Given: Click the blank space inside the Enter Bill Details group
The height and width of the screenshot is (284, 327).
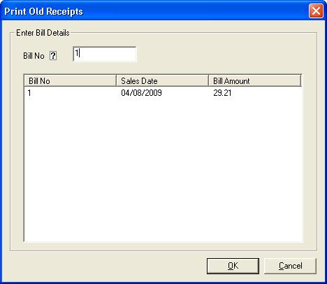Looking at the screenshot, I should pyautogui.click(x=221, y=55).
